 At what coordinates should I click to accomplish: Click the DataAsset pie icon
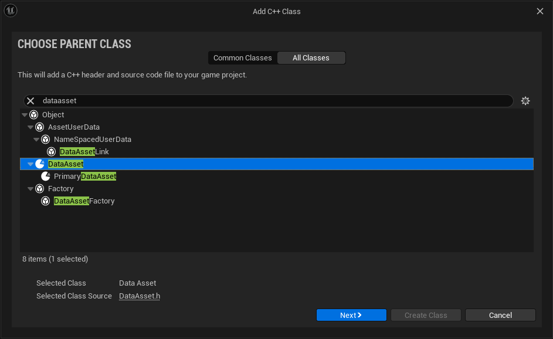pyautogui.click(x=40, y=164)
